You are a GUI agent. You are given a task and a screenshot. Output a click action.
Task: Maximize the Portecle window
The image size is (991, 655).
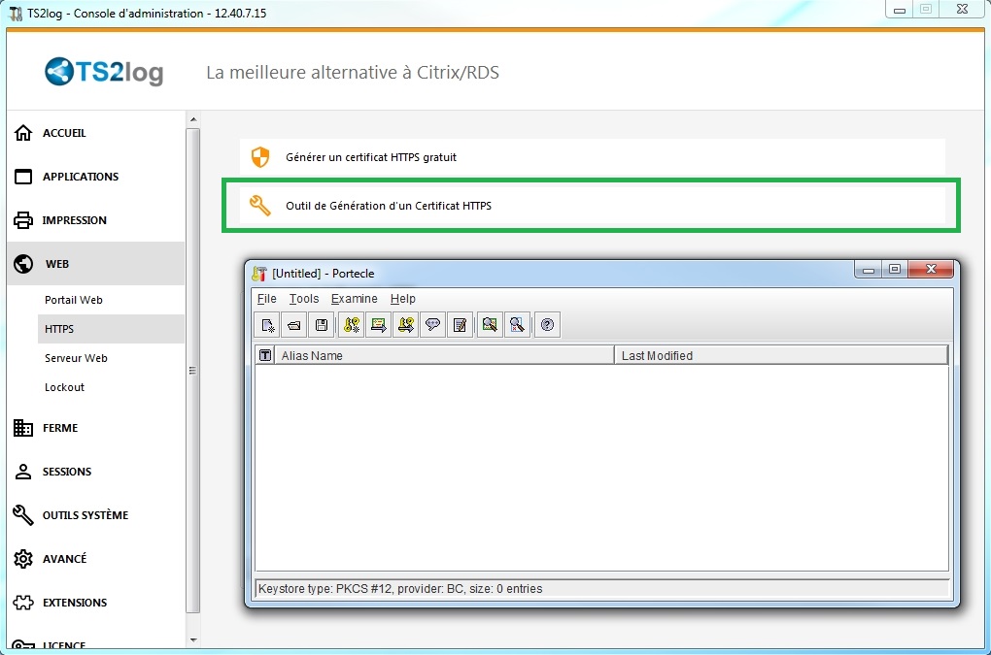(895, 270)
